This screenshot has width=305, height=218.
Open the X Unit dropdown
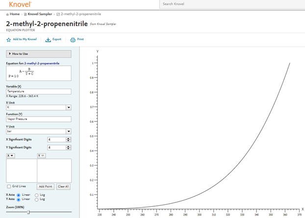tap(68, 107)
